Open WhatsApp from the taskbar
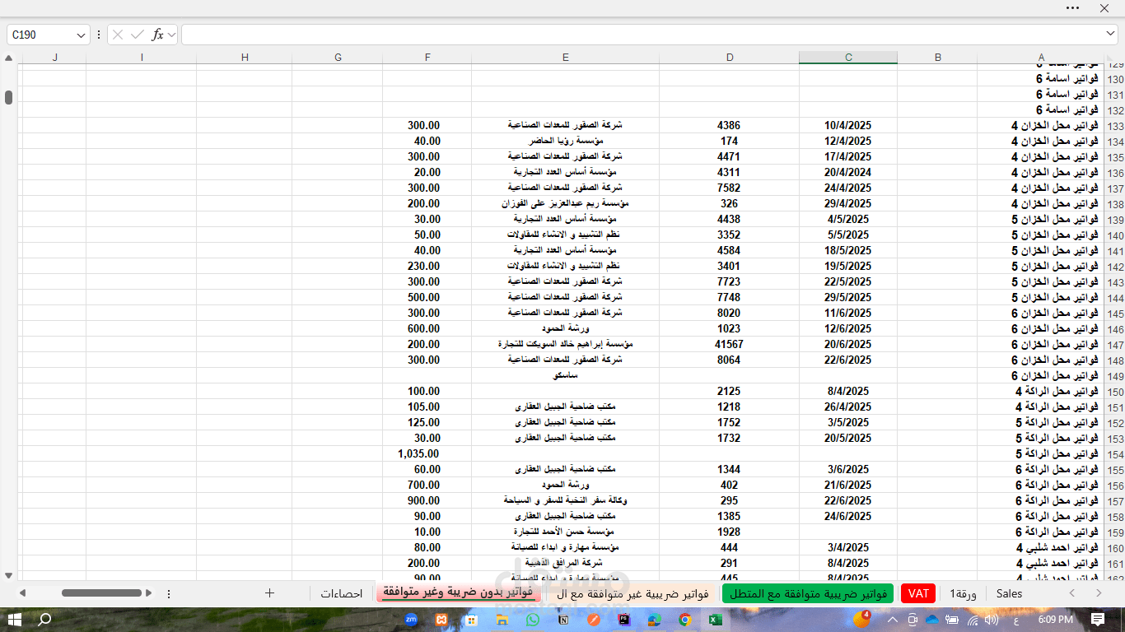Screen dimensions: 1125x632 (532, 620)
